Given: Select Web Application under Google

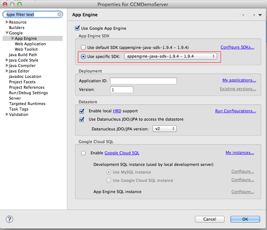Looking at the screenshot, I should [30, 44].
